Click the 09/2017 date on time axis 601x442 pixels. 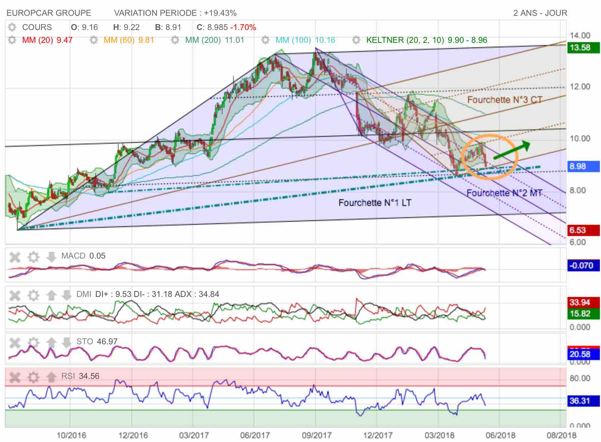[x=317, y=435]
